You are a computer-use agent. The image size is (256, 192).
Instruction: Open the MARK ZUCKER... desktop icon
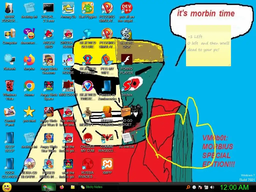coord(10,12)
